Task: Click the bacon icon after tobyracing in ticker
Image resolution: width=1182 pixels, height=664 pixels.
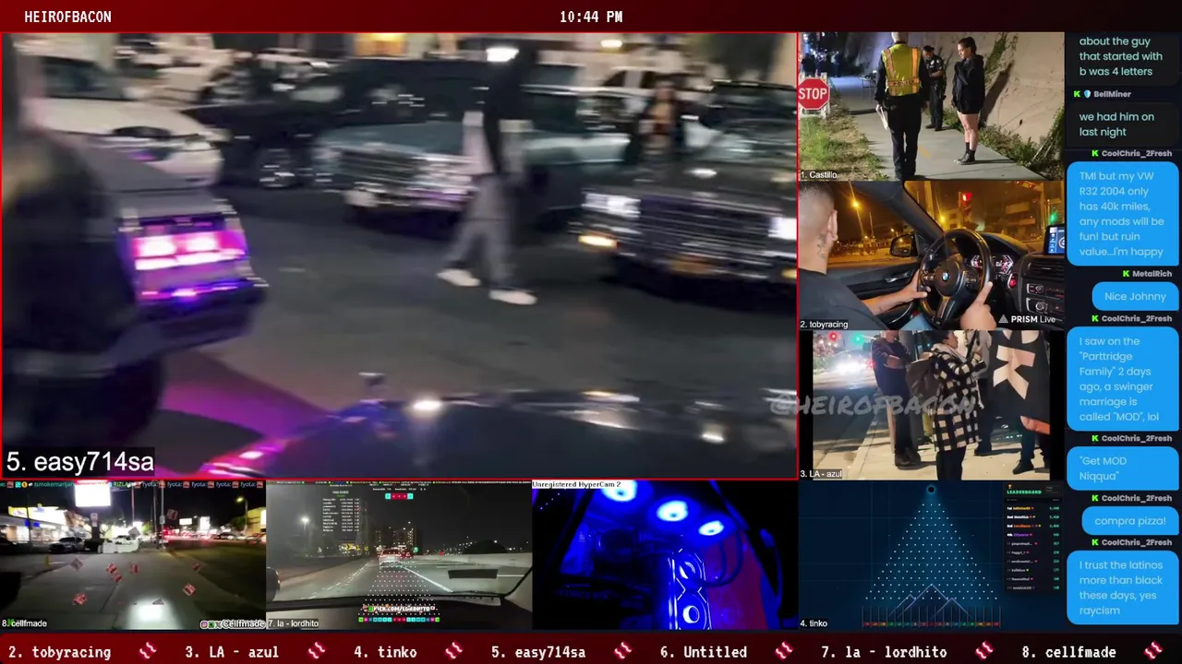Action: (x=148, y=651)
